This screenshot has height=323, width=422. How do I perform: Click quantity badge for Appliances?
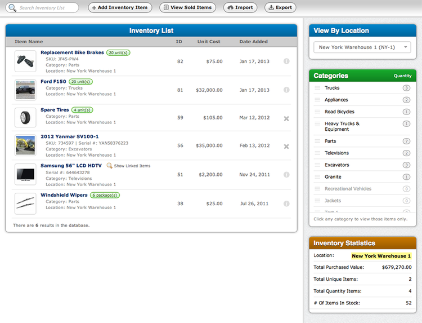(406, 100)
